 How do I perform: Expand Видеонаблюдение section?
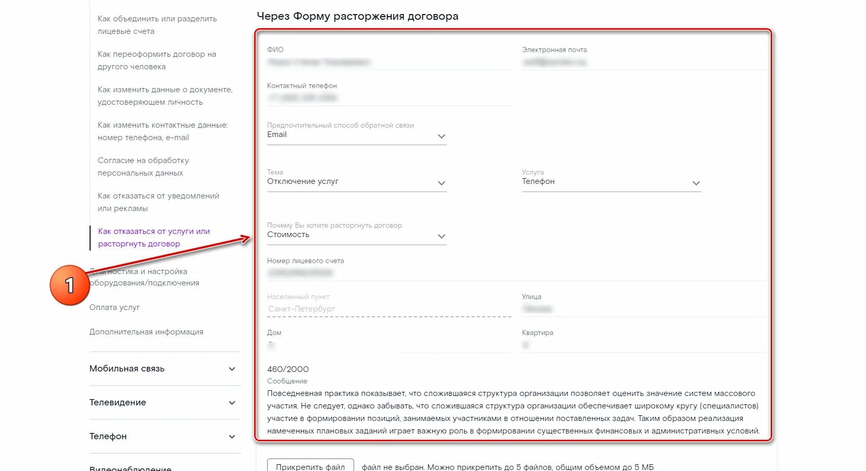(165, 467)
